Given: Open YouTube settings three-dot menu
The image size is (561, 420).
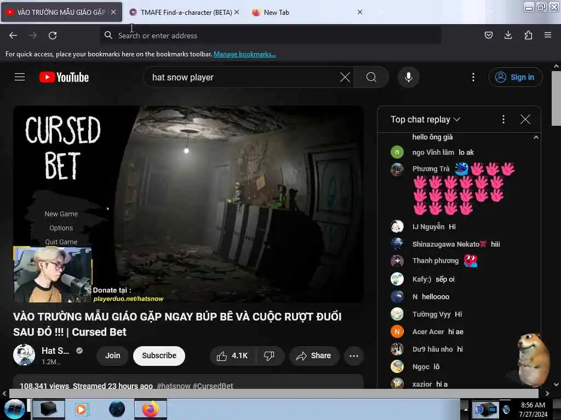Looking at the screenshot, I should 473,77.
